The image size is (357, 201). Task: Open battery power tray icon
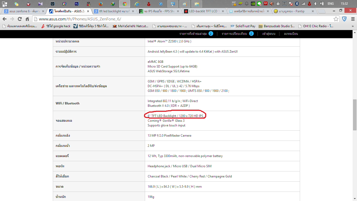322,4
